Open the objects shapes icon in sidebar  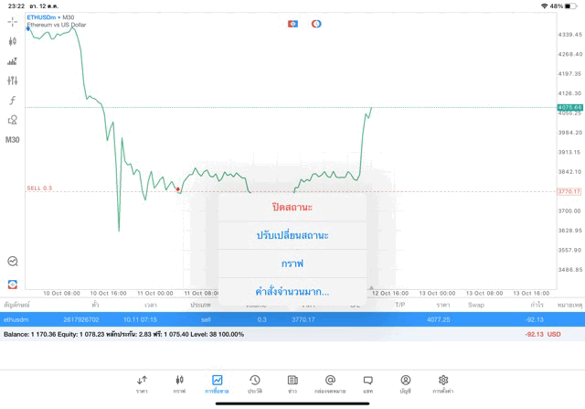[x=13, y=120]
